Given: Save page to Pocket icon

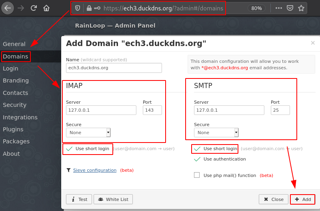Looking at the screenshot, I should [290, 8].
